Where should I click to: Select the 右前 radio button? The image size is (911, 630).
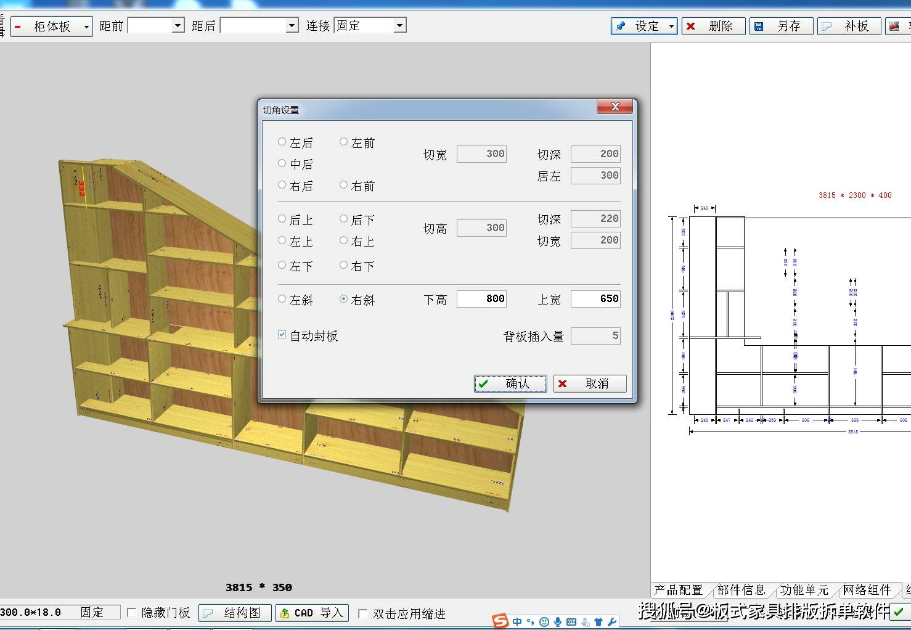[x=357, y=186]
